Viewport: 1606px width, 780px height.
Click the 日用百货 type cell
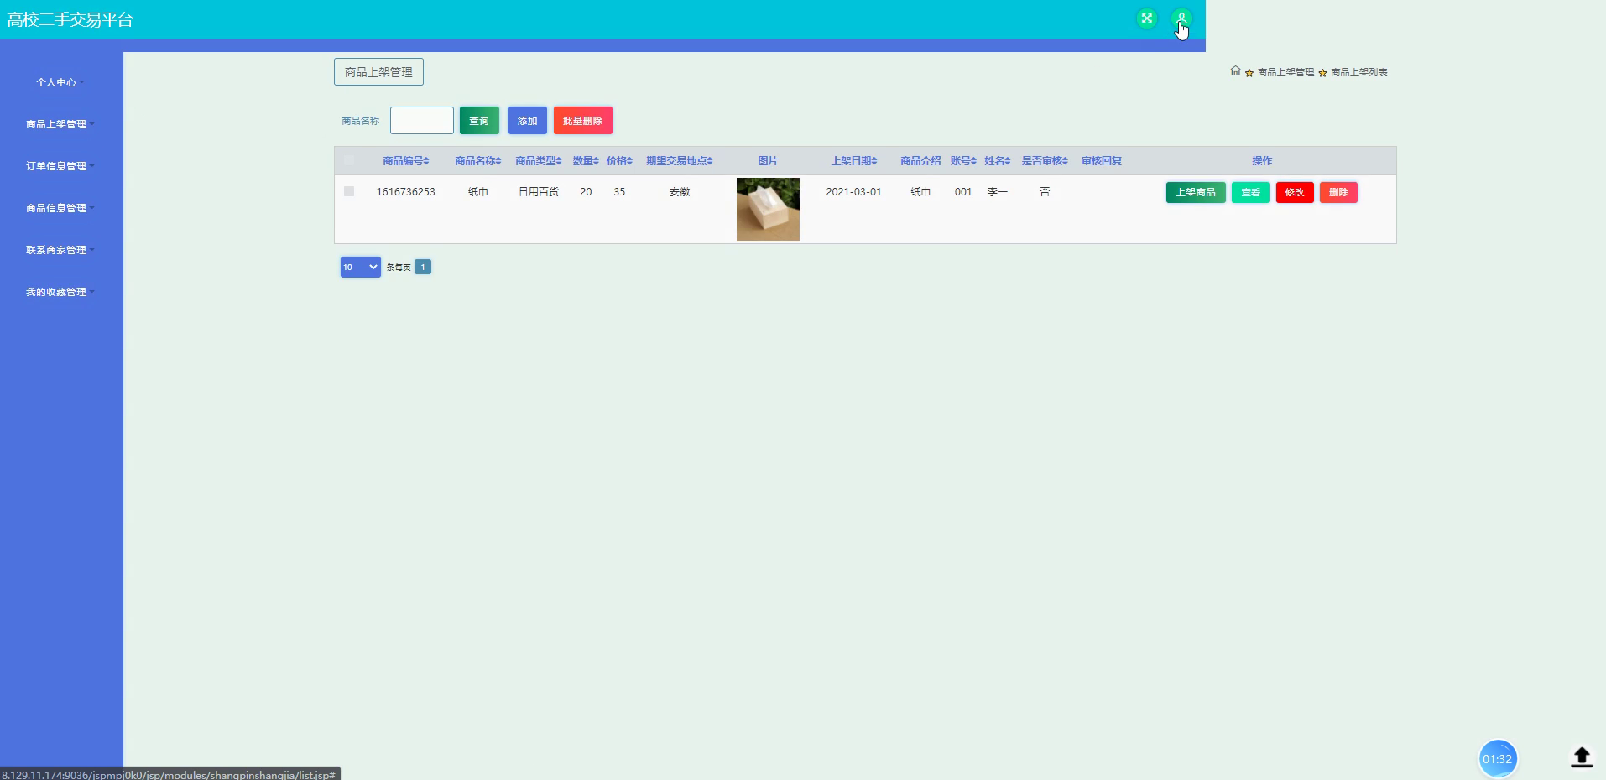pyautogui.click(x=539, y=192)
